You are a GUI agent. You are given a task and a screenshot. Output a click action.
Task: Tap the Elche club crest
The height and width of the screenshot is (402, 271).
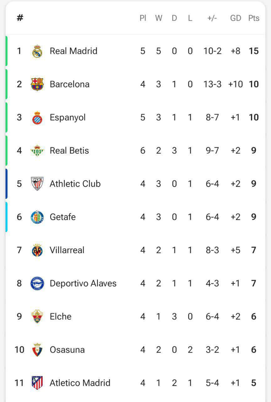(37, 317)
